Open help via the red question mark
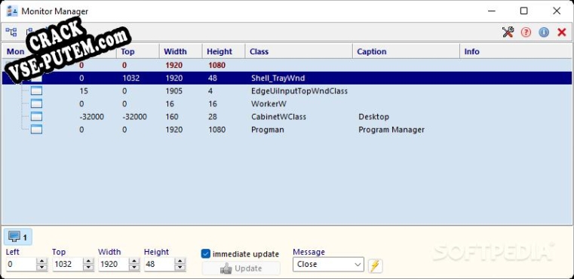The image size is (574, 279). (526, 32)
